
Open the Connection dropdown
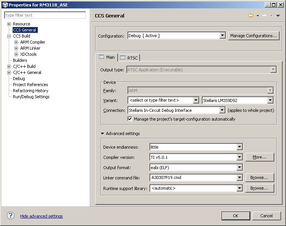222,110
